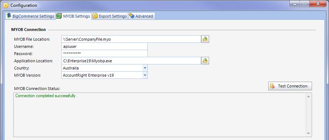Click the status box scroll-up arrow

pos(308,96)
